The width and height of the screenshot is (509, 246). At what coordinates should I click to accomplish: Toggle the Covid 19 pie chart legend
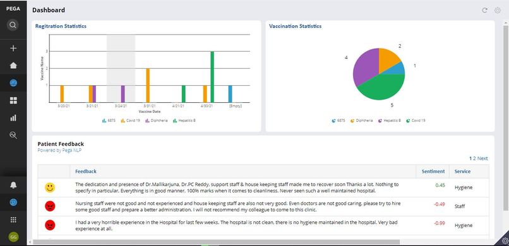(x=416, y=120)
